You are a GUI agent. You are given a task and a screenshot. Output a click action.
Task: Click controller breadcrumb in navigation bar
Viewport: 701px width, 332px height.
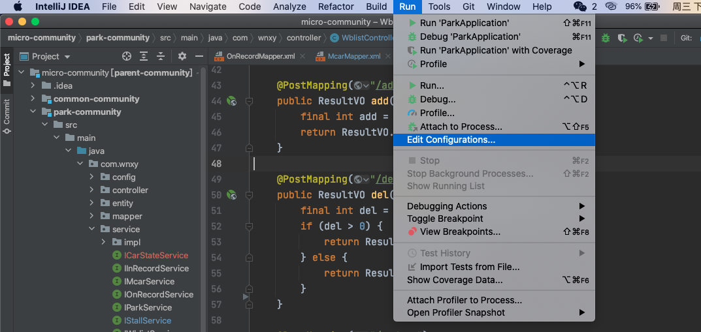[304, 38]
